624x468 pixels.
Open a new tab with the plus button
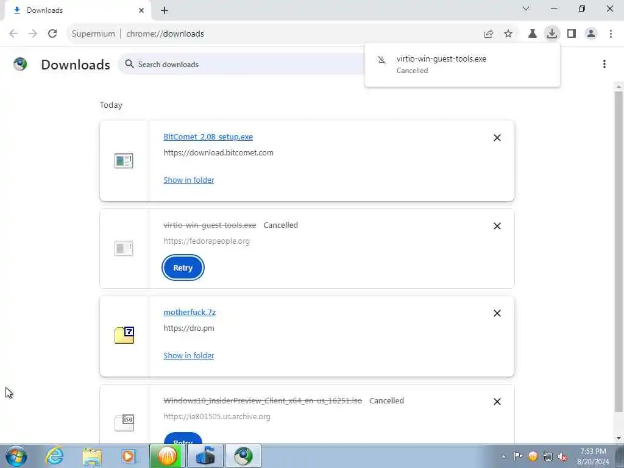165,11
